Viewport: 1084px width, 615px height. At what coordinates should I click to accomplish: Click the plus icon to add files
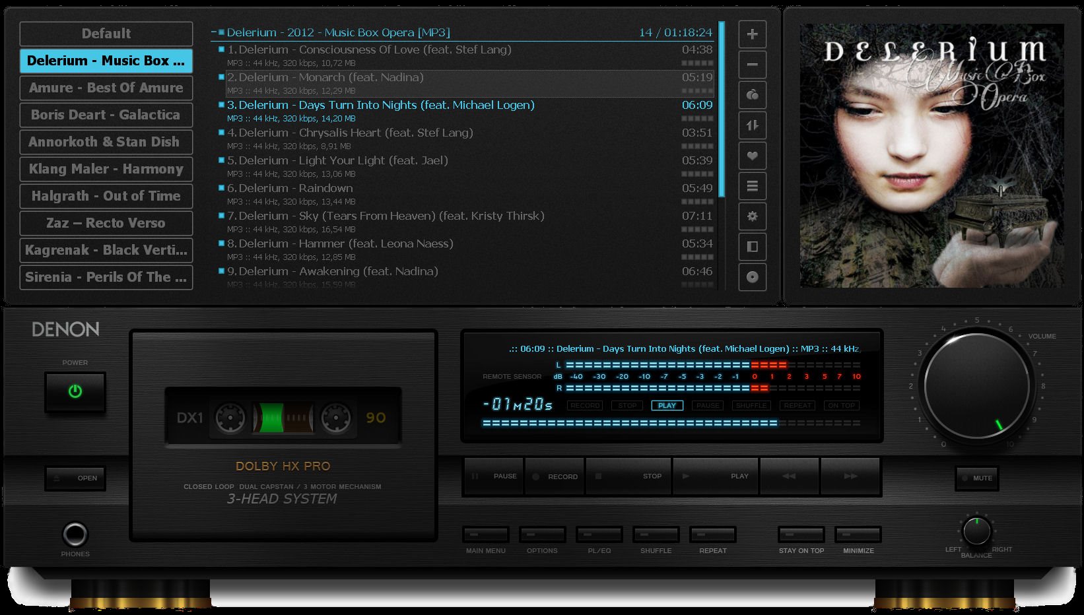(x=752, y=34)
